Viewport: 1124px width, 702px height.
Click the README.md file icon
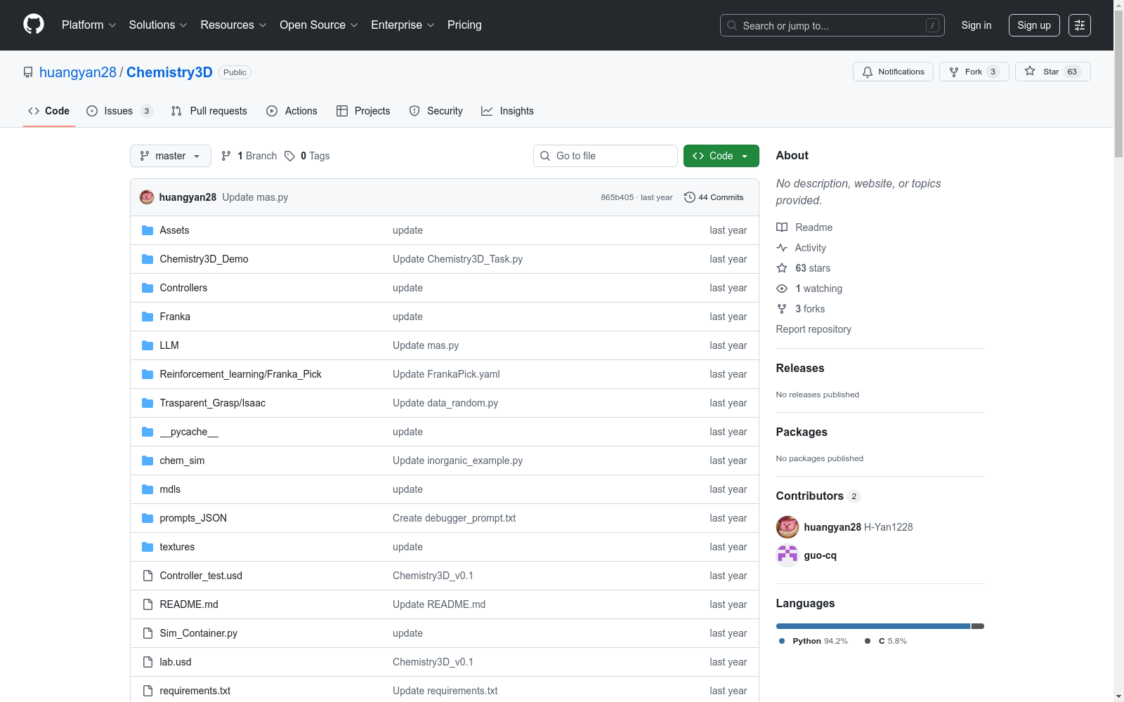click(148, 604)
